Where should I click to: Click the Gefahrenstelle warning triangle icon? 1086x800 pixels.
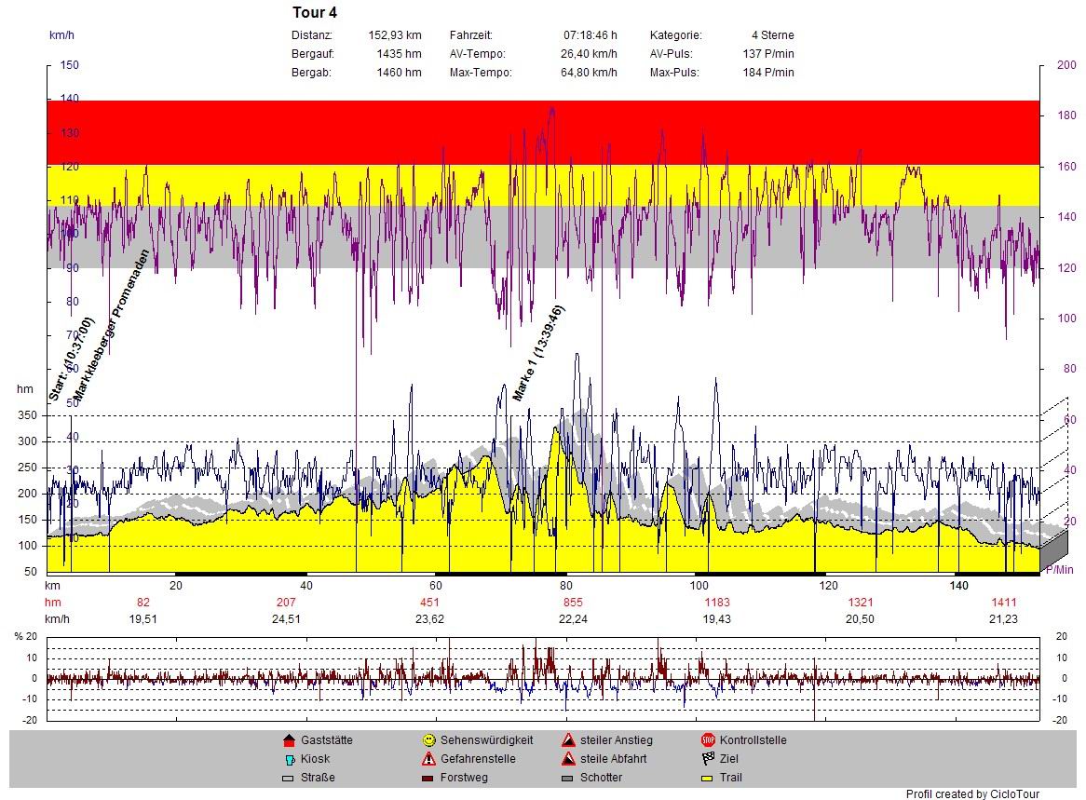pyautogui.click(x=428, y=759)
